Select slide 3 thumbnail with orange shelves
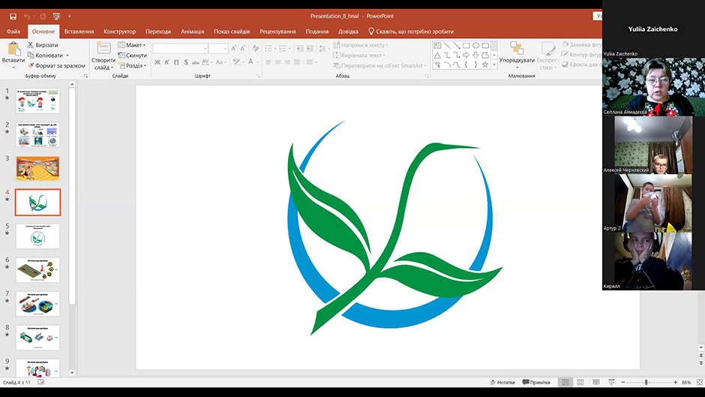The width and height of the screenshot is (705, 397). [x=37, y=168]
